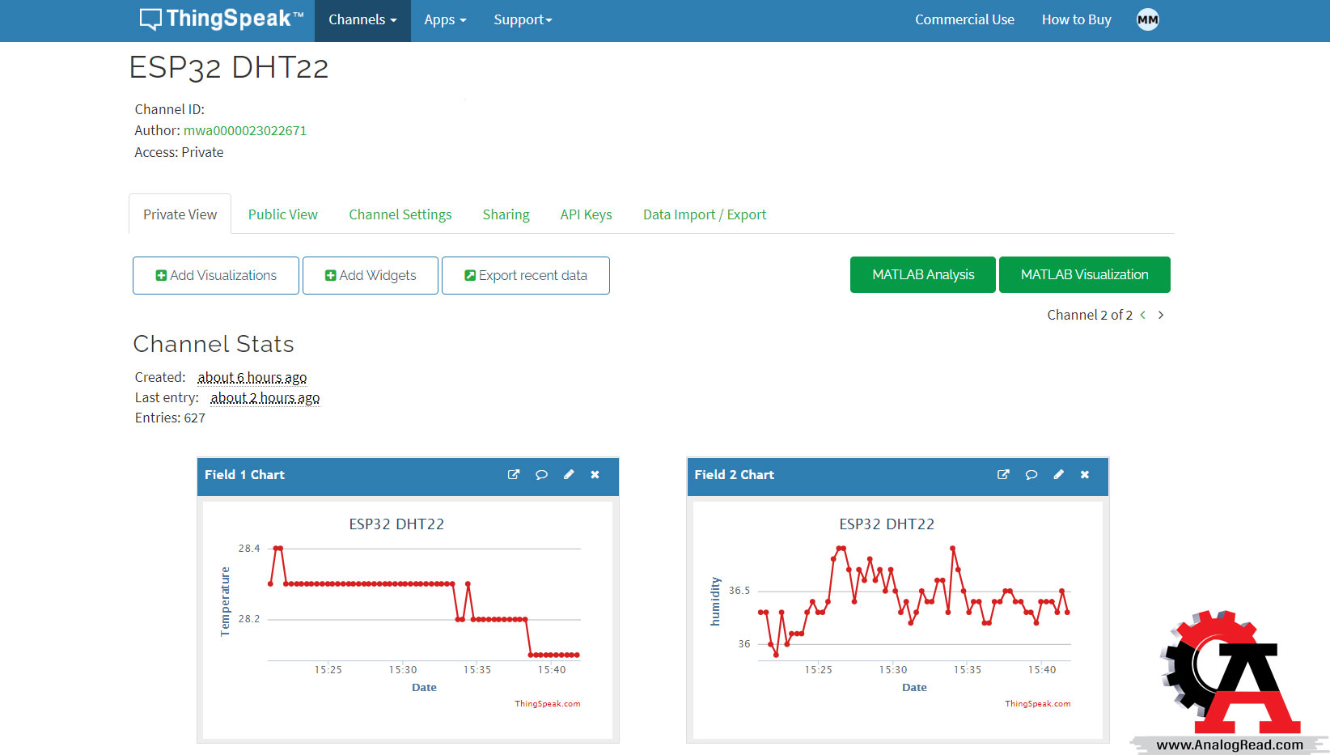Select the Private View tab
Screen dimensions: 1330x755
point(180,214)
